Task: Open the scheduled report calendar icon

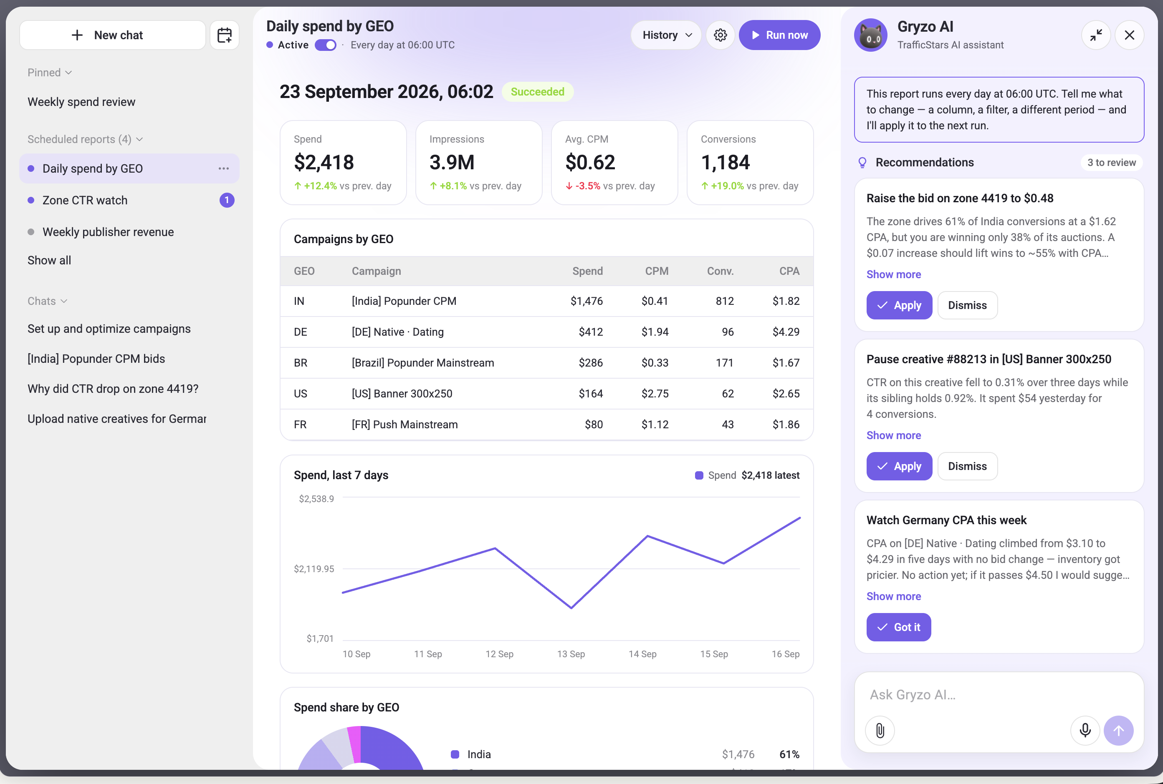Action: pyautogui.click(x=225, y=35)
